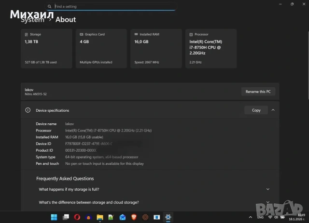
Task: Click the Device specifications info icon
Action: (28, 110)
